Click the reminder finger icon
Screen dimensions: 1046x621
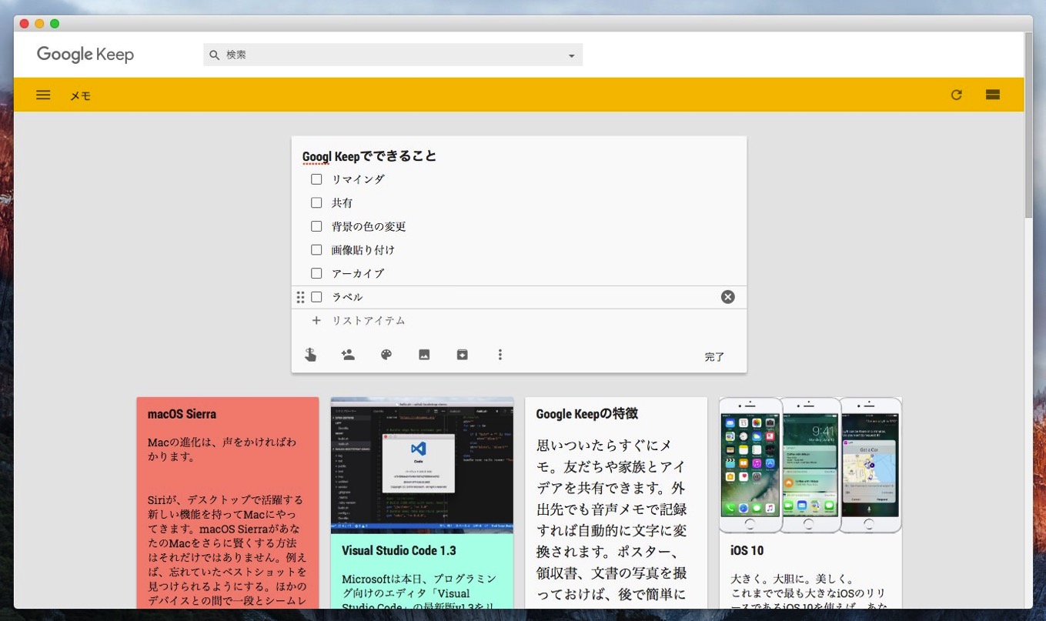pos(310,355)
